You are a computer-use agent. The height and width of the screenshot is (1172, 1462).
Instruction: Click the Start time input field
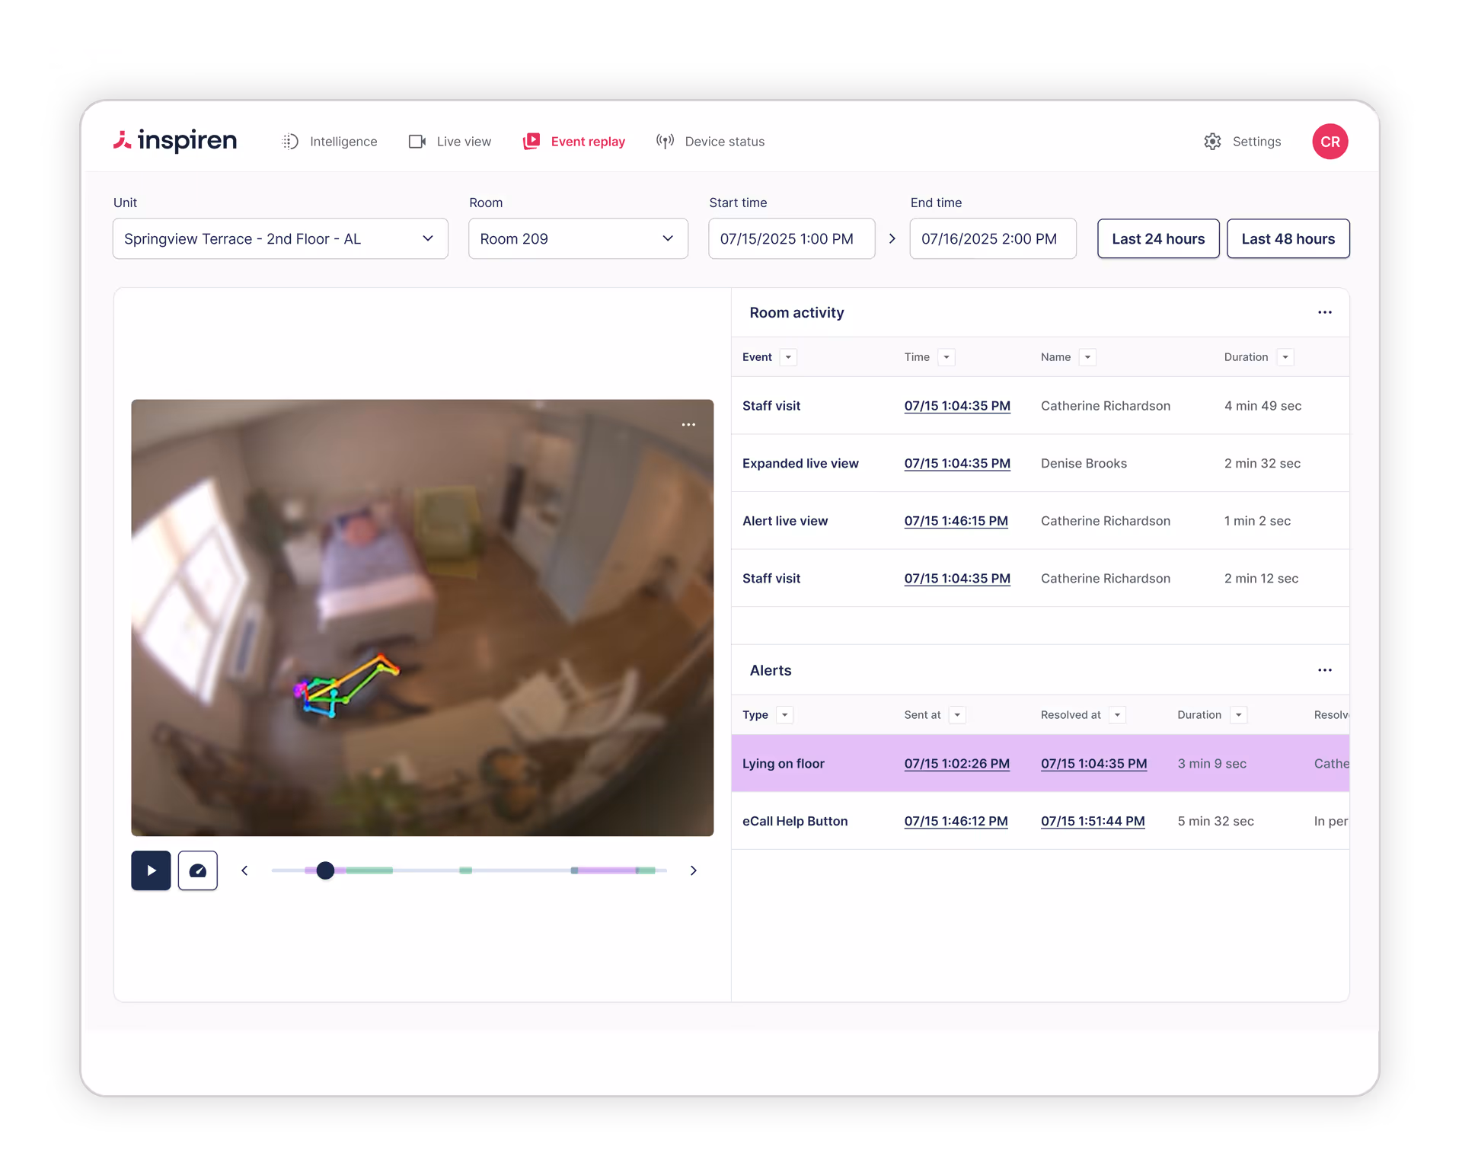click(x=790, y=239)
